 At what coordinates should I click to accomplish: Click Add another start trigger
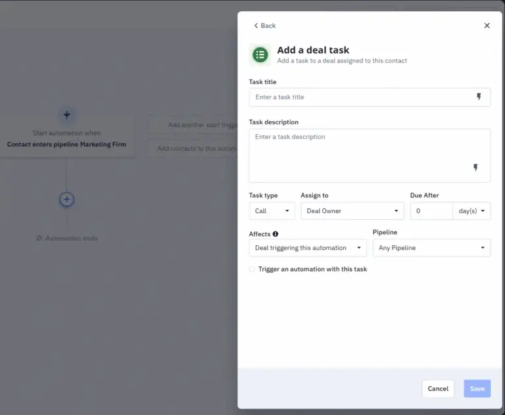pyautogui.click(x=193, y=125)
